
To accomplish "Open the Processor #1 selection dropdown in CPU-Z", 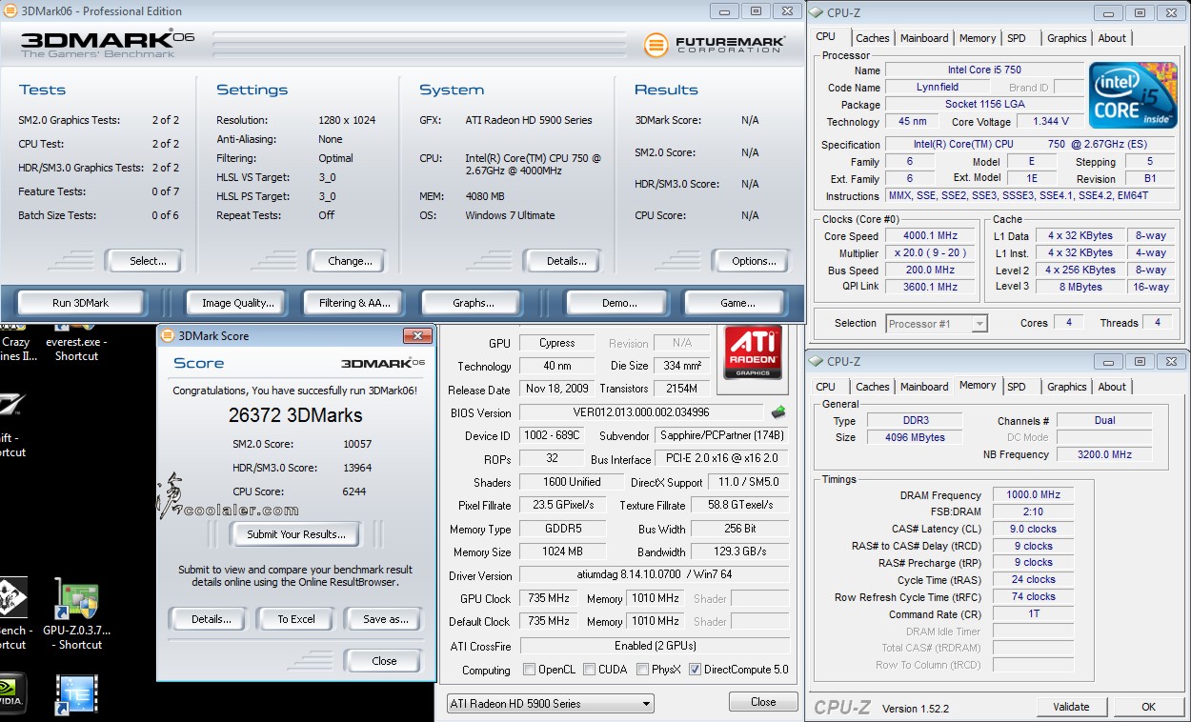I will (x=937, y=324).
